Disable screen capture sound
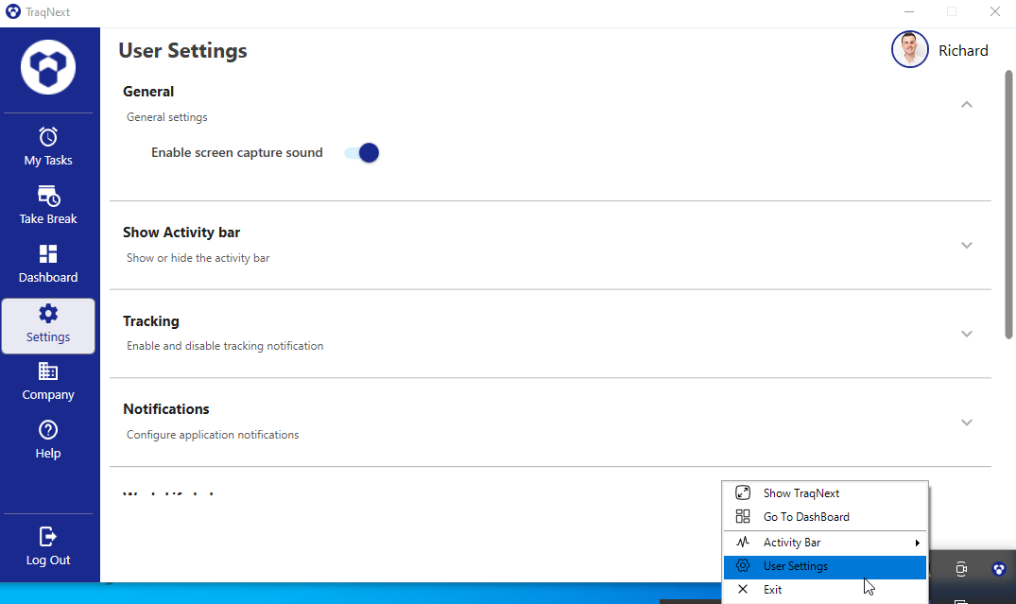This screenshot has width=1016, height=604. point(361,152)
